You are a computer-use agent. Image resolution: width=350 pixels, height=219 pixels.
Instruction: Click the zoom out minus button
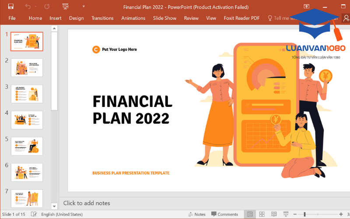[x=295, y=214]
